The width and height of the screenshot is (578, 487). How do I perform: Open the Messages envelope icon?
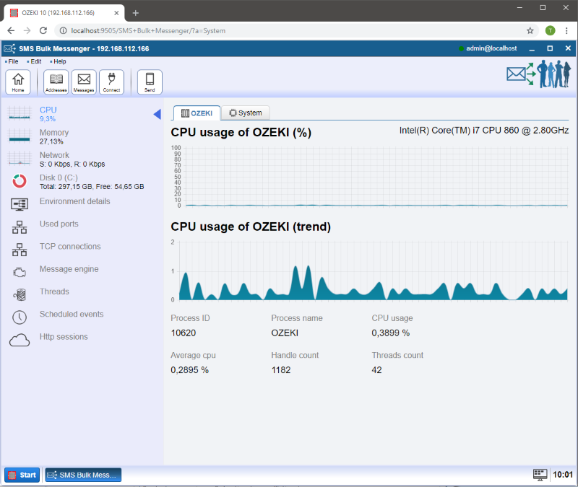pyautogui.click(x=84, y=82)
